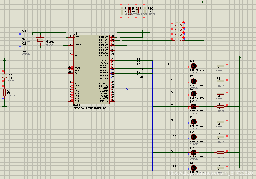Select resistor R1 symbol below C3
Viewport: 256px width, 179px height.
pos(4,92)
